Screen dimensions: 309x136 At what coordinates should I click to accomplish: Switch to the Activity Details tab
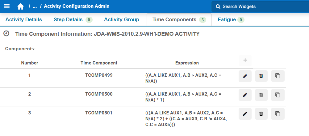pos(24,20)
